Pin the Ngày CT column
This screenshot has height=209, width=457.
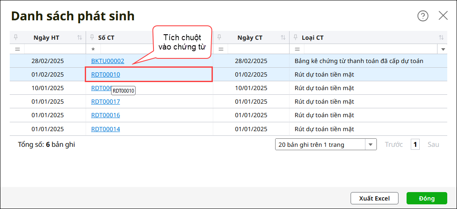coord(220,37)
